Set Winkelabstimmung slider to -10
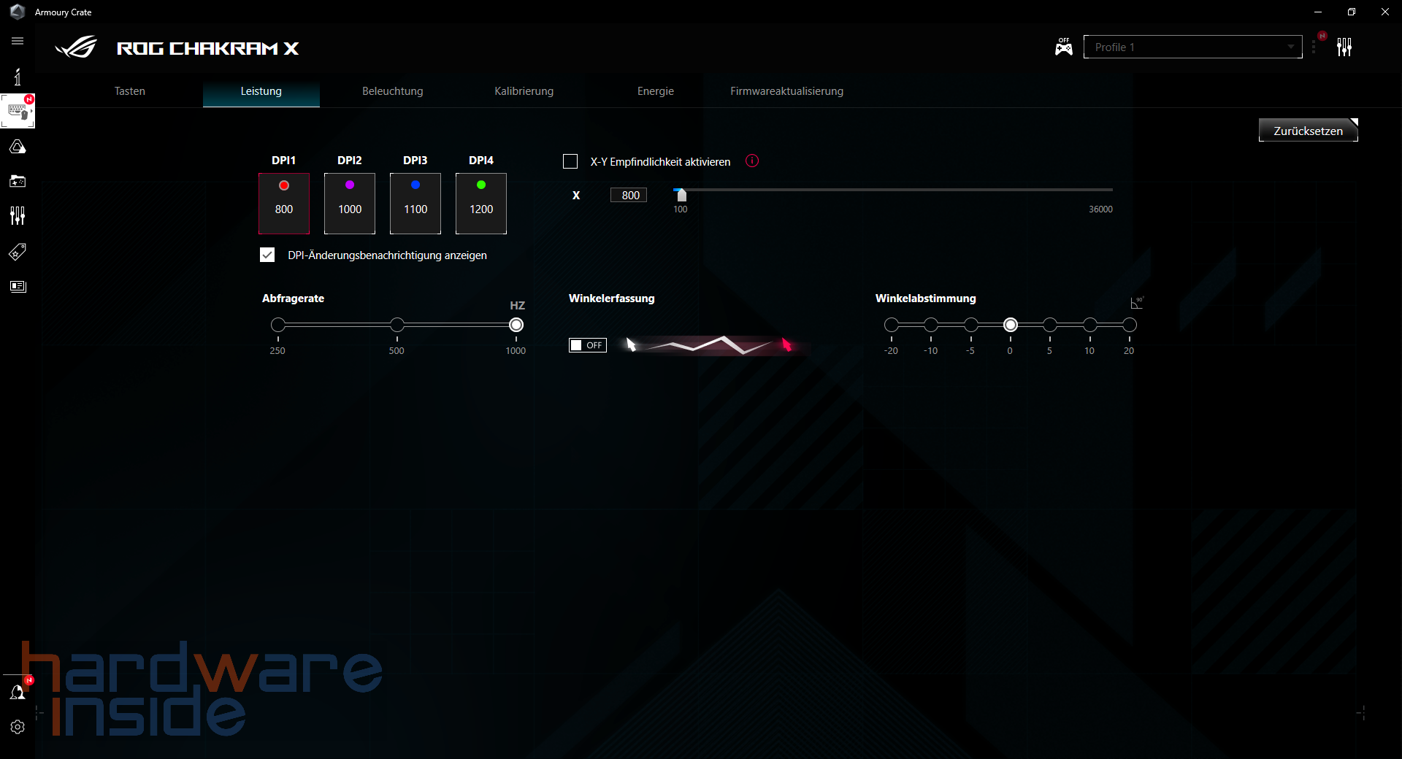Image resolution: width=1402 pixels, height=759 pixels. pyautogui.click(x=931, y=325)
